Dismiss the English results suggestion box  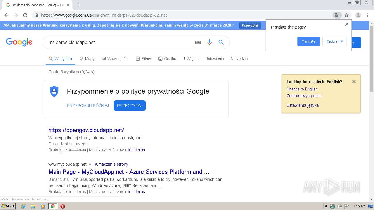pyautogui.click(x=354, y=82)
